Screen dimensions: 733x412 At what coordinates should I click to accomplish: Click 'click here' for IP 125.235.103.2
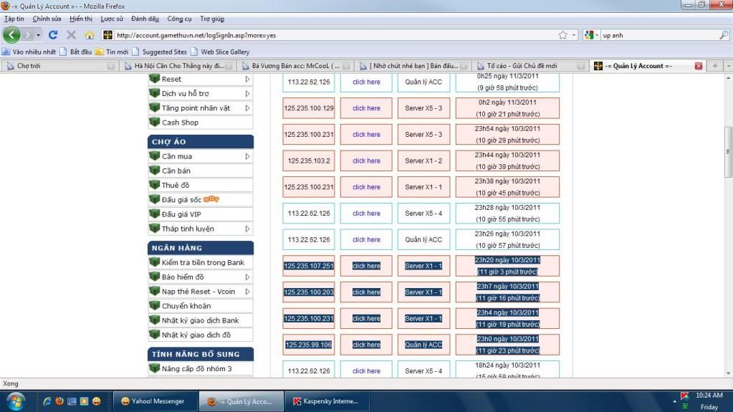[366, 161]
